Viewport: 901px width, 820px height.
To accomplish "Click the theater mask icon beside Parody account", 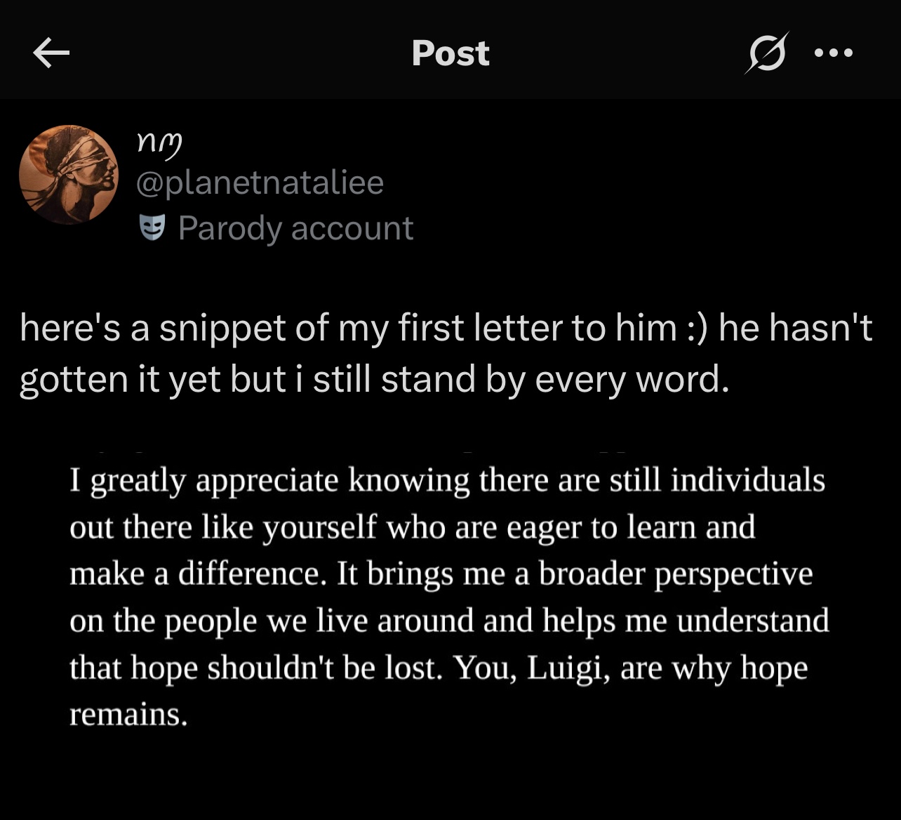I will tap(152, 228).
